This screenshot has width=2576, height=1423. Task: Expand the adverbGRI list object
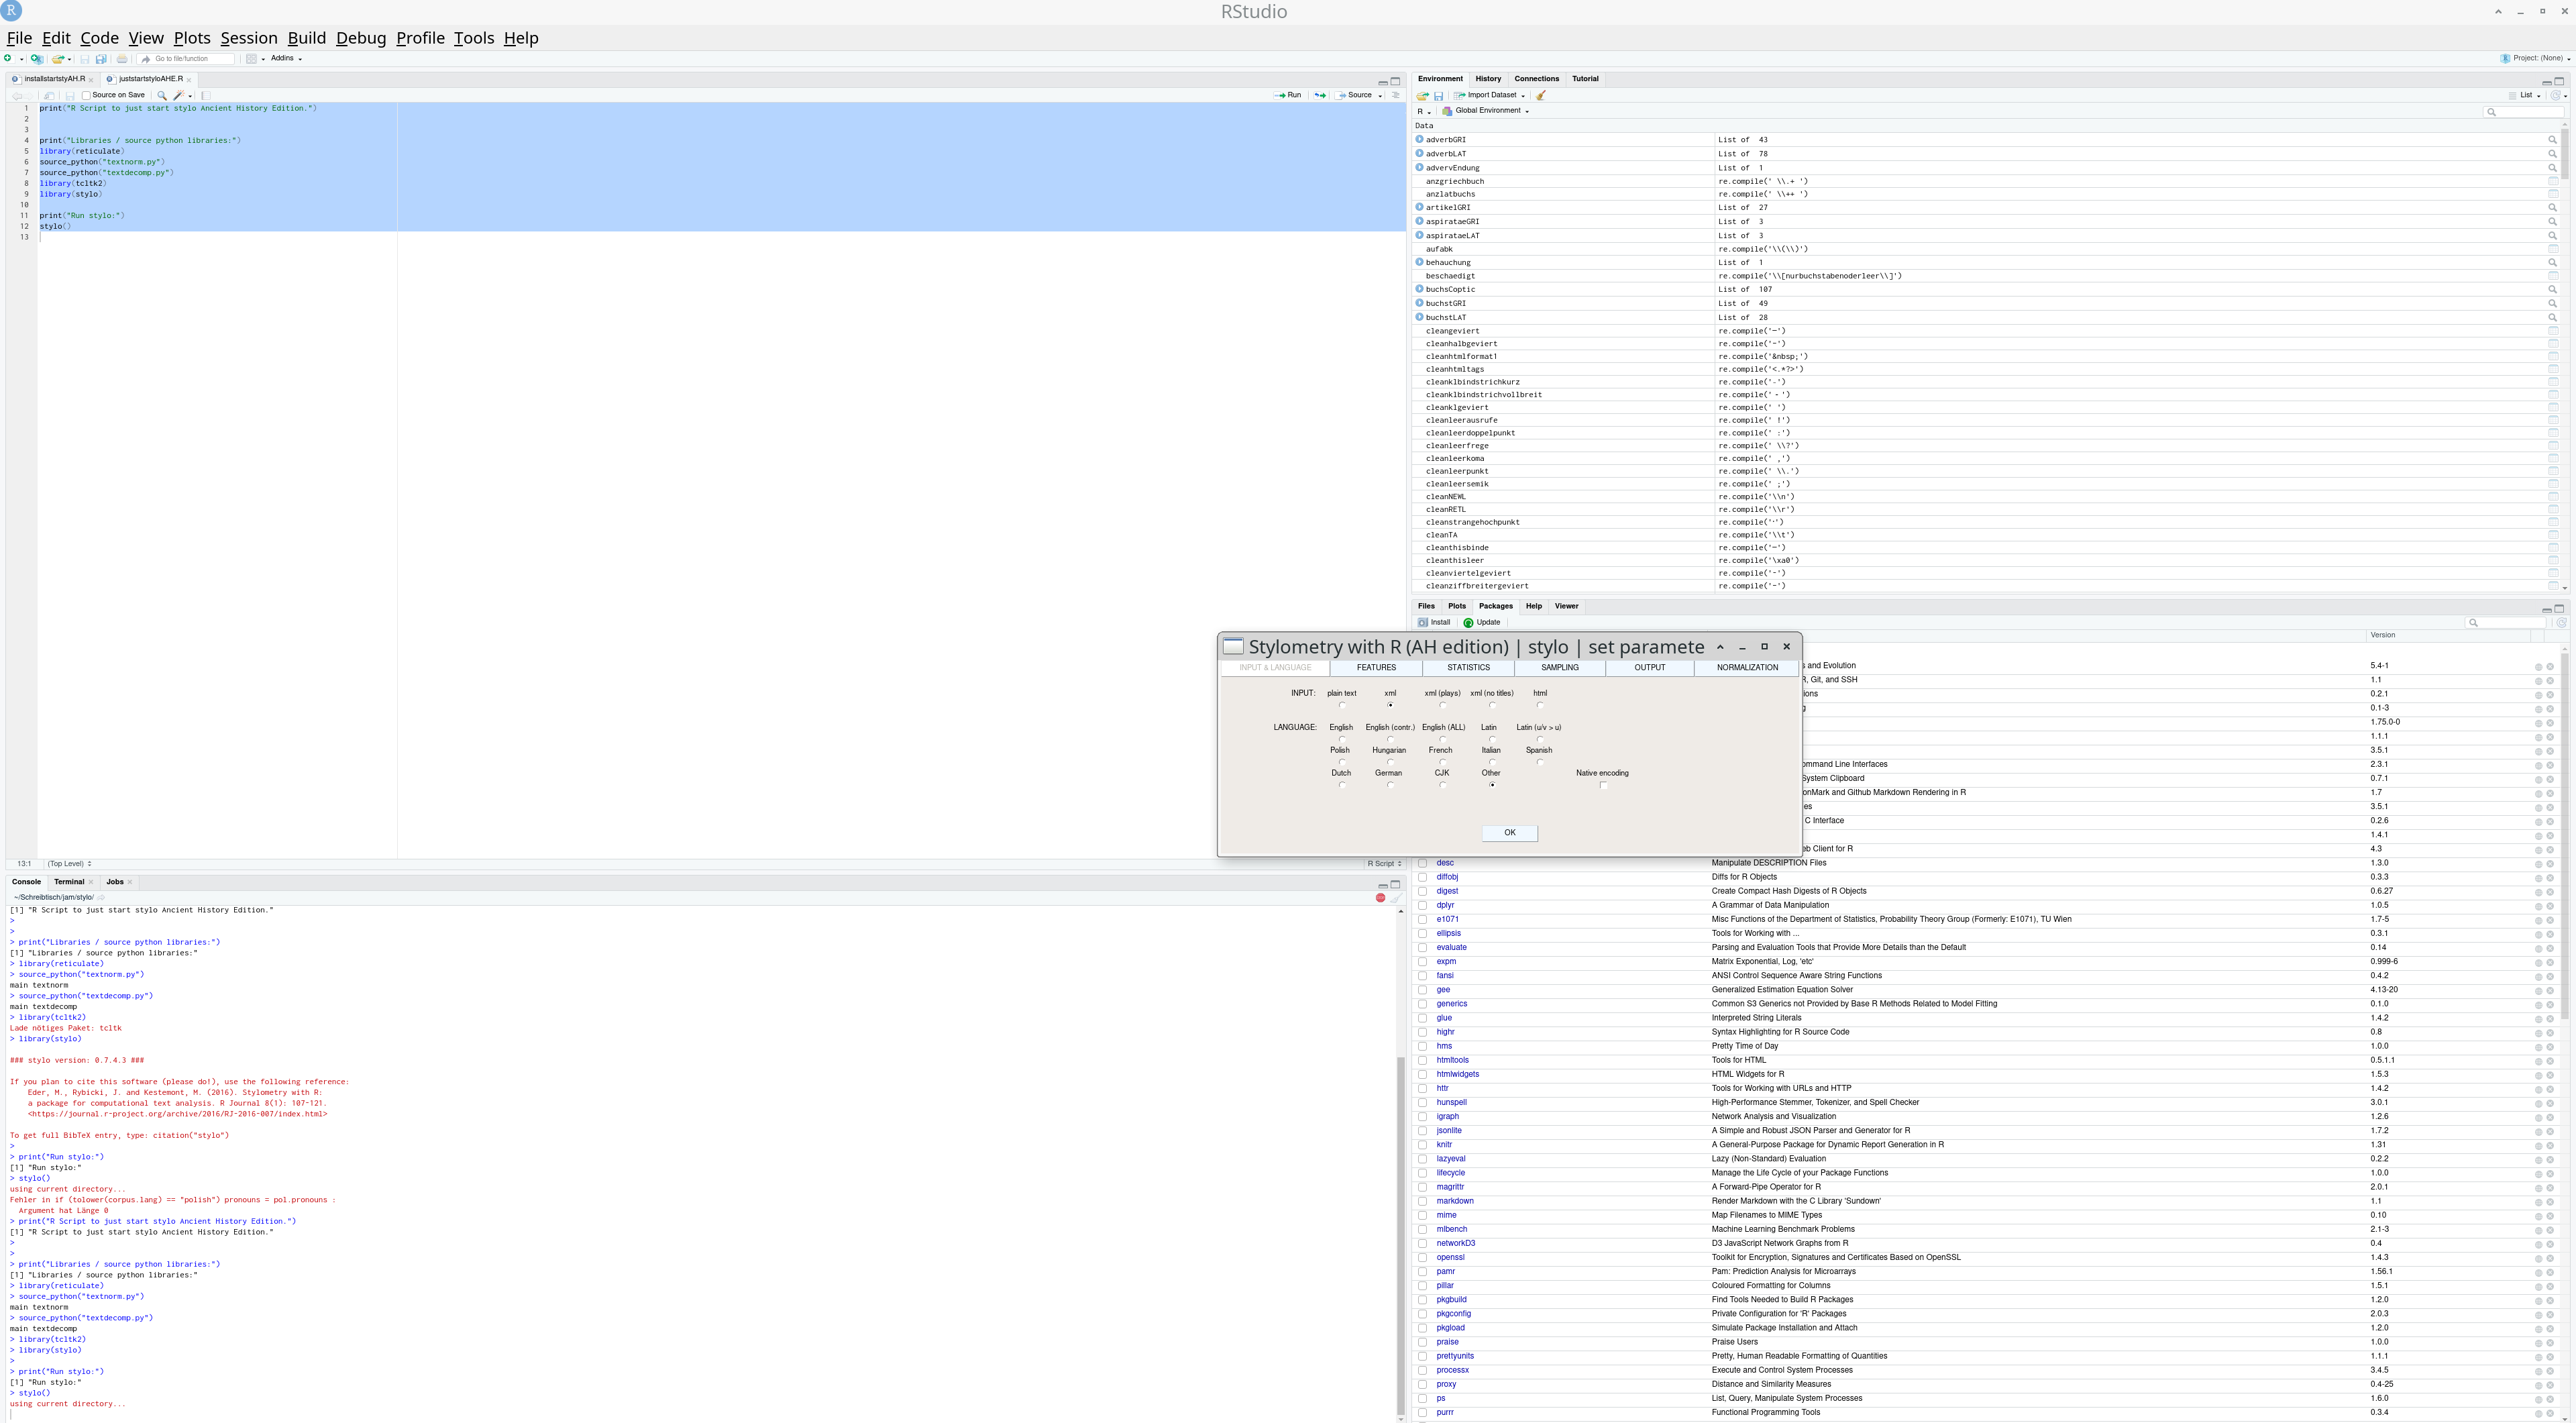point(1419,140)
